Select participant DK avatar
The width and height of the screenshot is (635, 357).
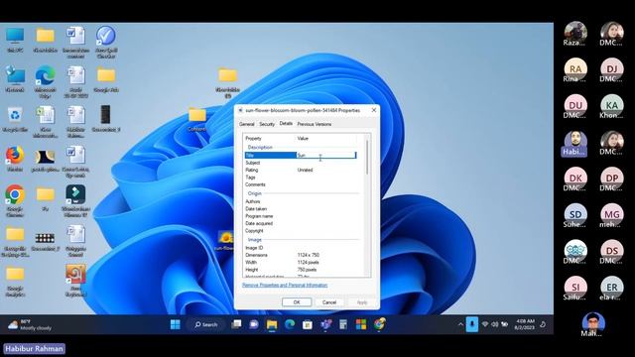coord(575,179)
